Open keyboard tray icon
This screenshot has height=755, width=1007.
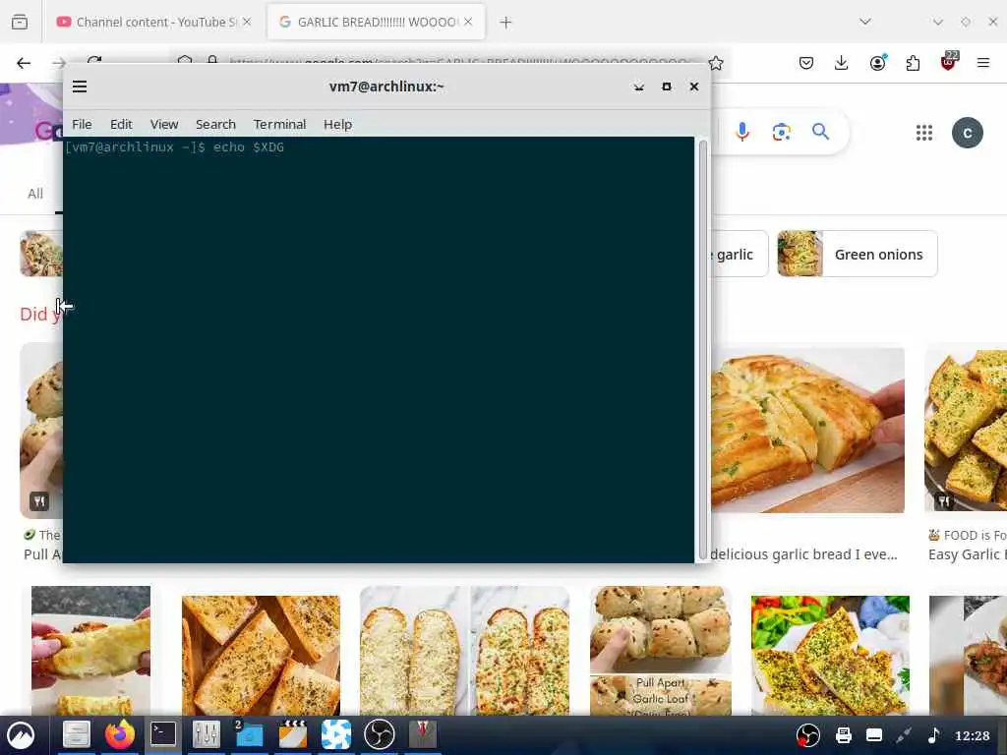pyautogui.click(x=874, y=735)
